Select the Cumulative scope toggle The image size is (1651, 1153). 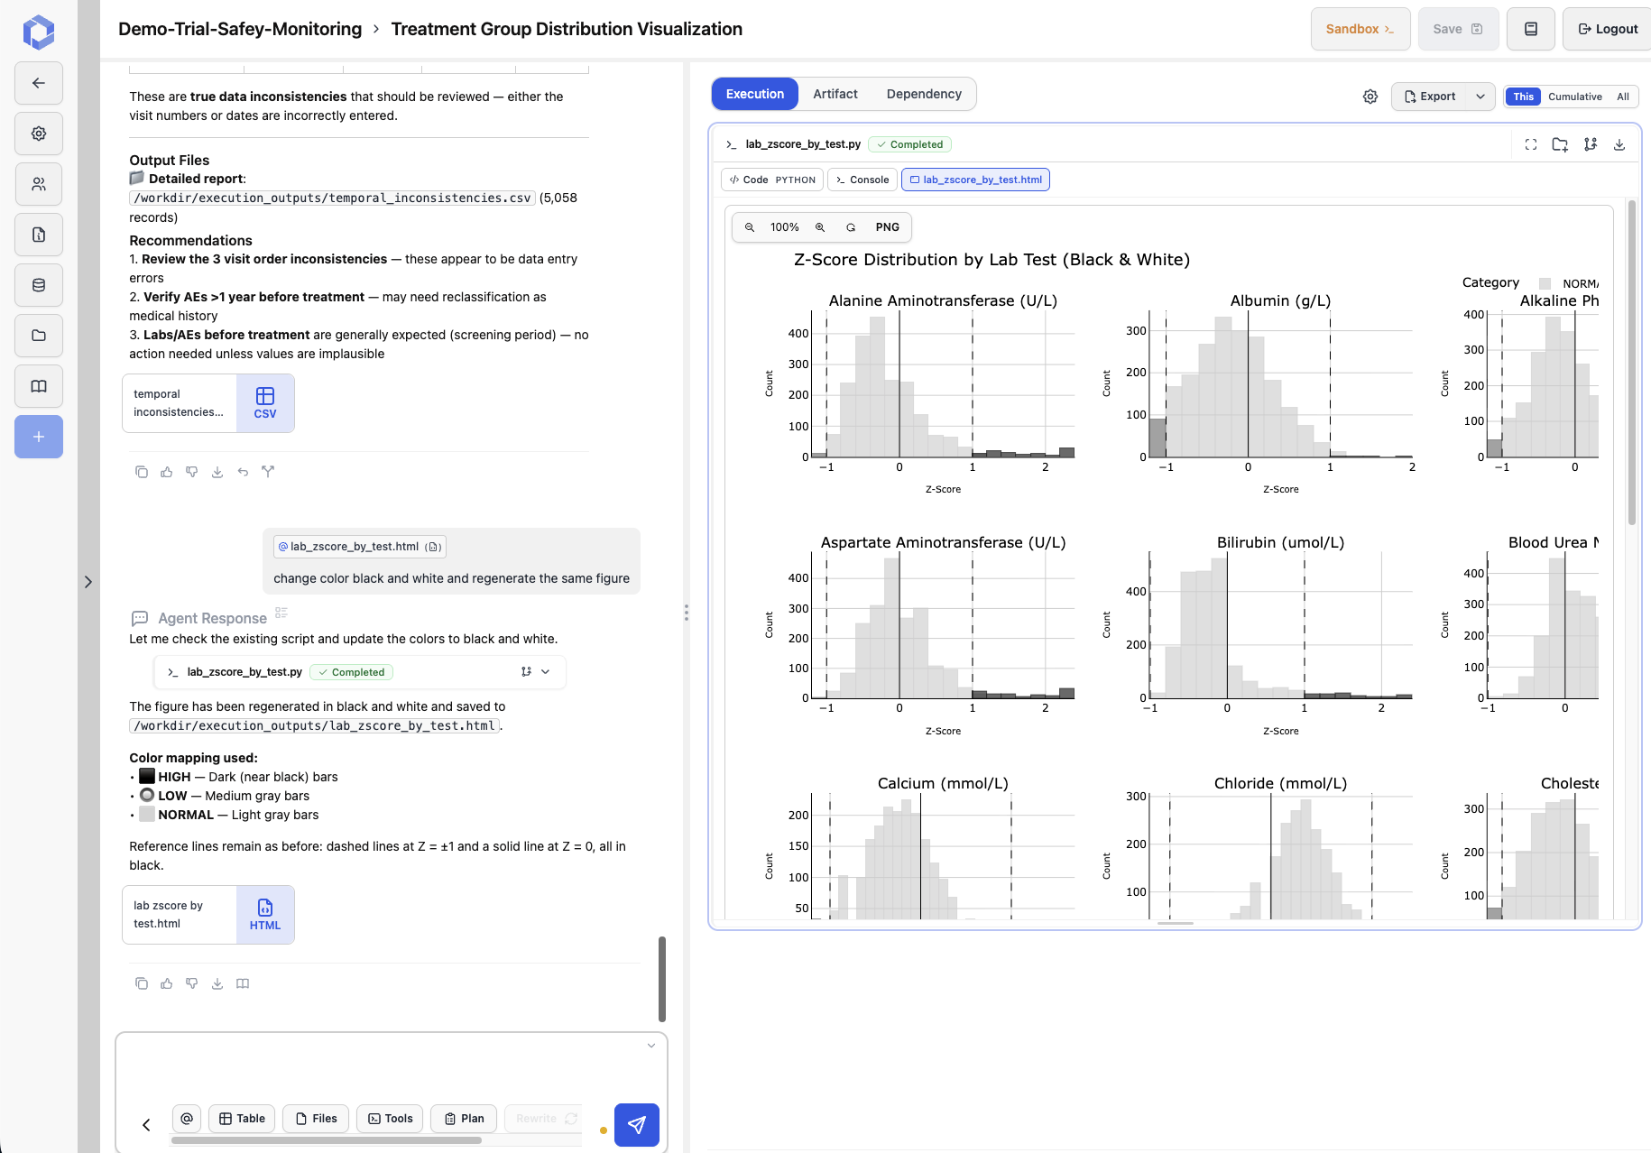[x=1575, y=97]
